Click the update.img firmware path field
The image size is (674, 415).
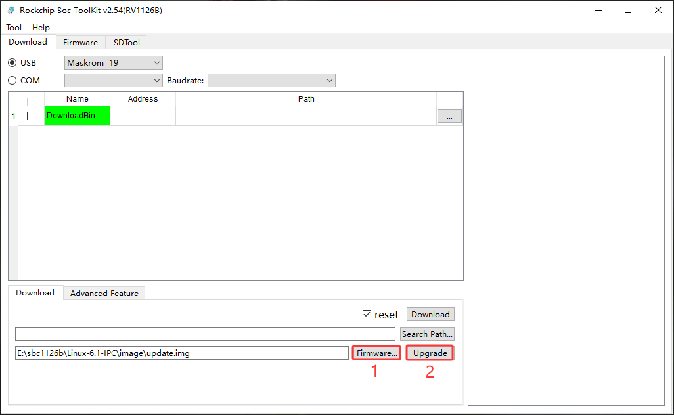point(182,353)
